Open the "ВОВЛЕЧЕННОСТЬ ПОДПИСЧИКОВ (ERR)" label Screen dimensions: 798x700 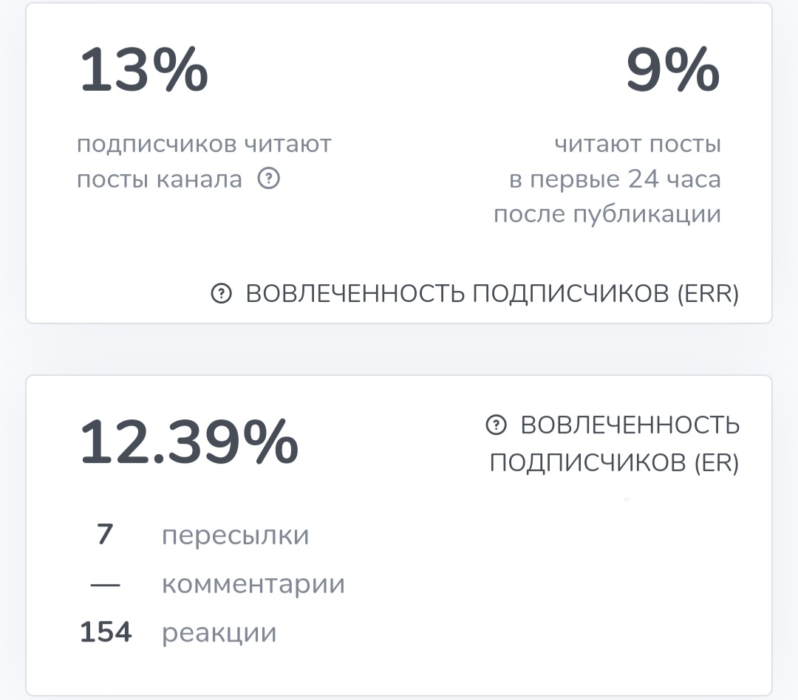pos(491,293)
